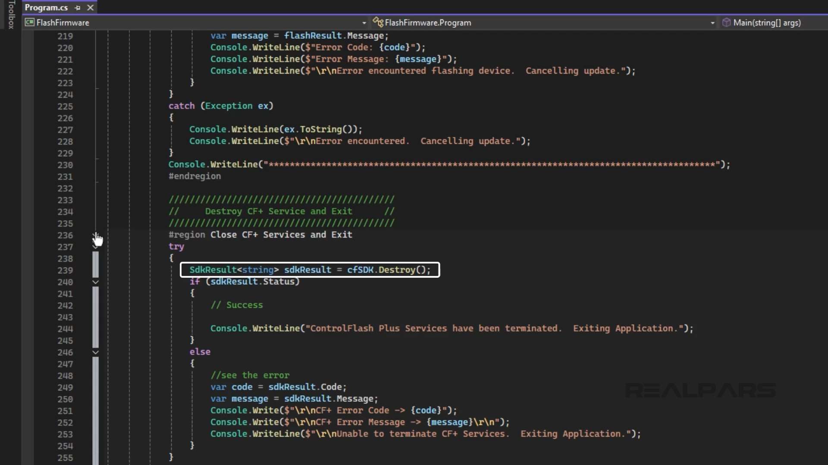The width and height of the screenshot is (828, 465).
Task: Click 'var message = sdkResult.Message;' line
Action: click(x=294, y=399)
